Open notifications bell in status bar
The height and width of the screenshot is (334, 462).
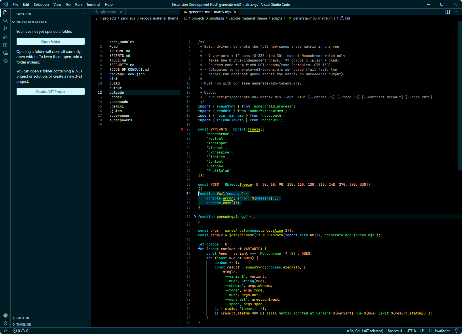tap(457, 331)
